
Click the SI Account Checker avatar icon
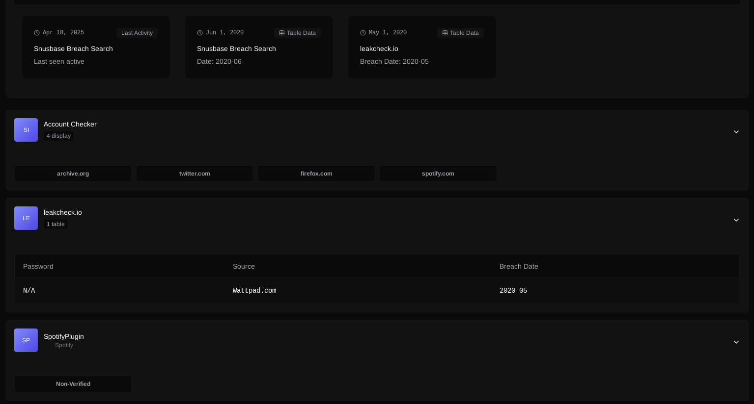coord(26,130)
